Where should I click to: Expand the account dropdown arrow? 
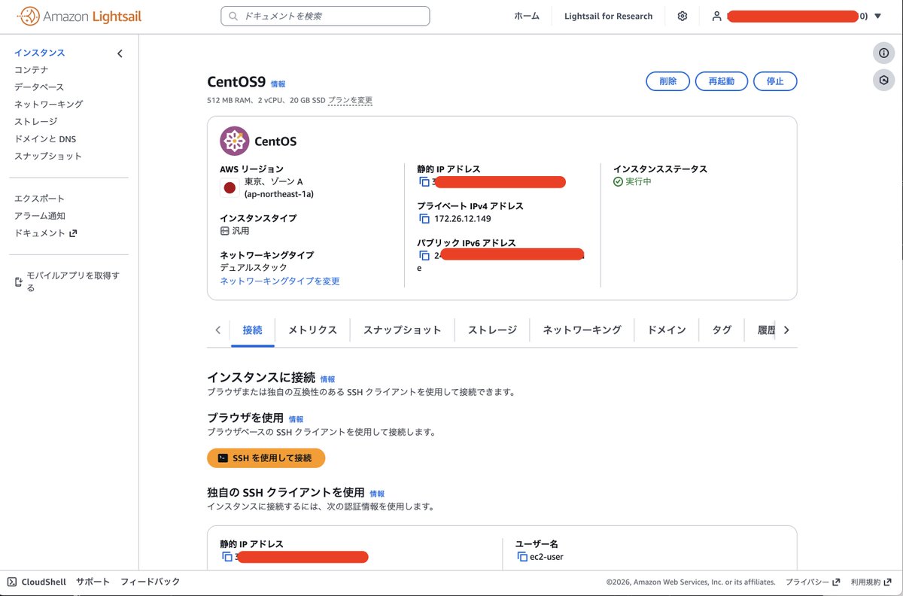[x=877, y=16]
